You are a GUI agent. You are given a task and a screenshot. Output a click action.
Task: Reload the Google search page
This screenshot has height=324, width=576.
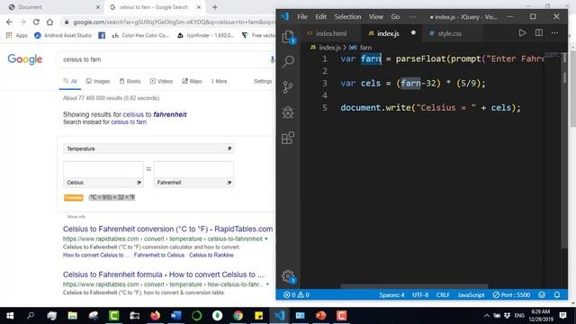coord(36,22)
